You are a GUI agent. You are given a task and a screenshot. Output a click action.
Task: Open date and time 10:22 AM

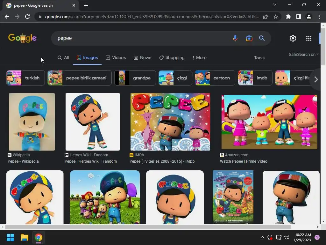(x=303, y=237)
